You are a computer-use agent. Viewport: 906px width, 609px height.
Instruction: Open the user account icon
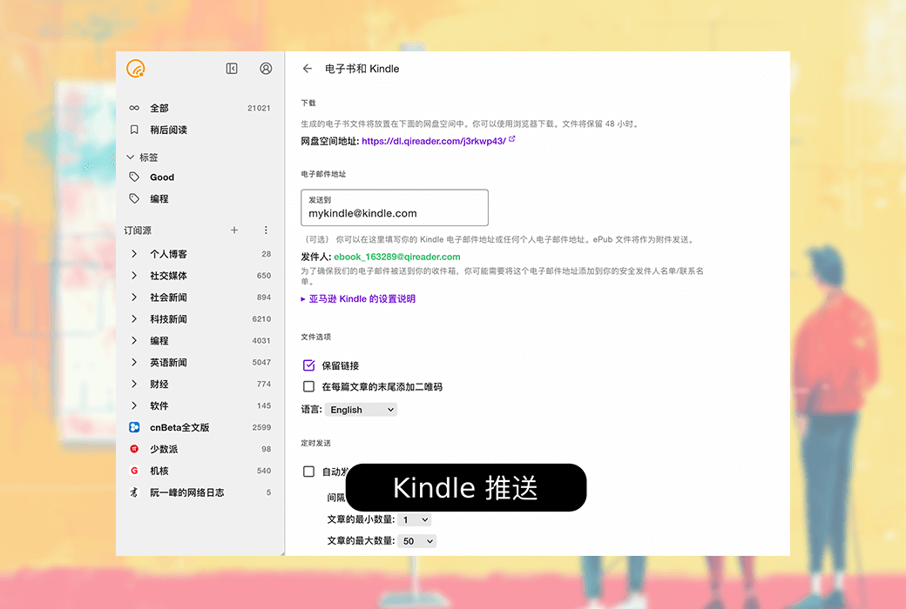pyautogui.click(x=266, y=69)
